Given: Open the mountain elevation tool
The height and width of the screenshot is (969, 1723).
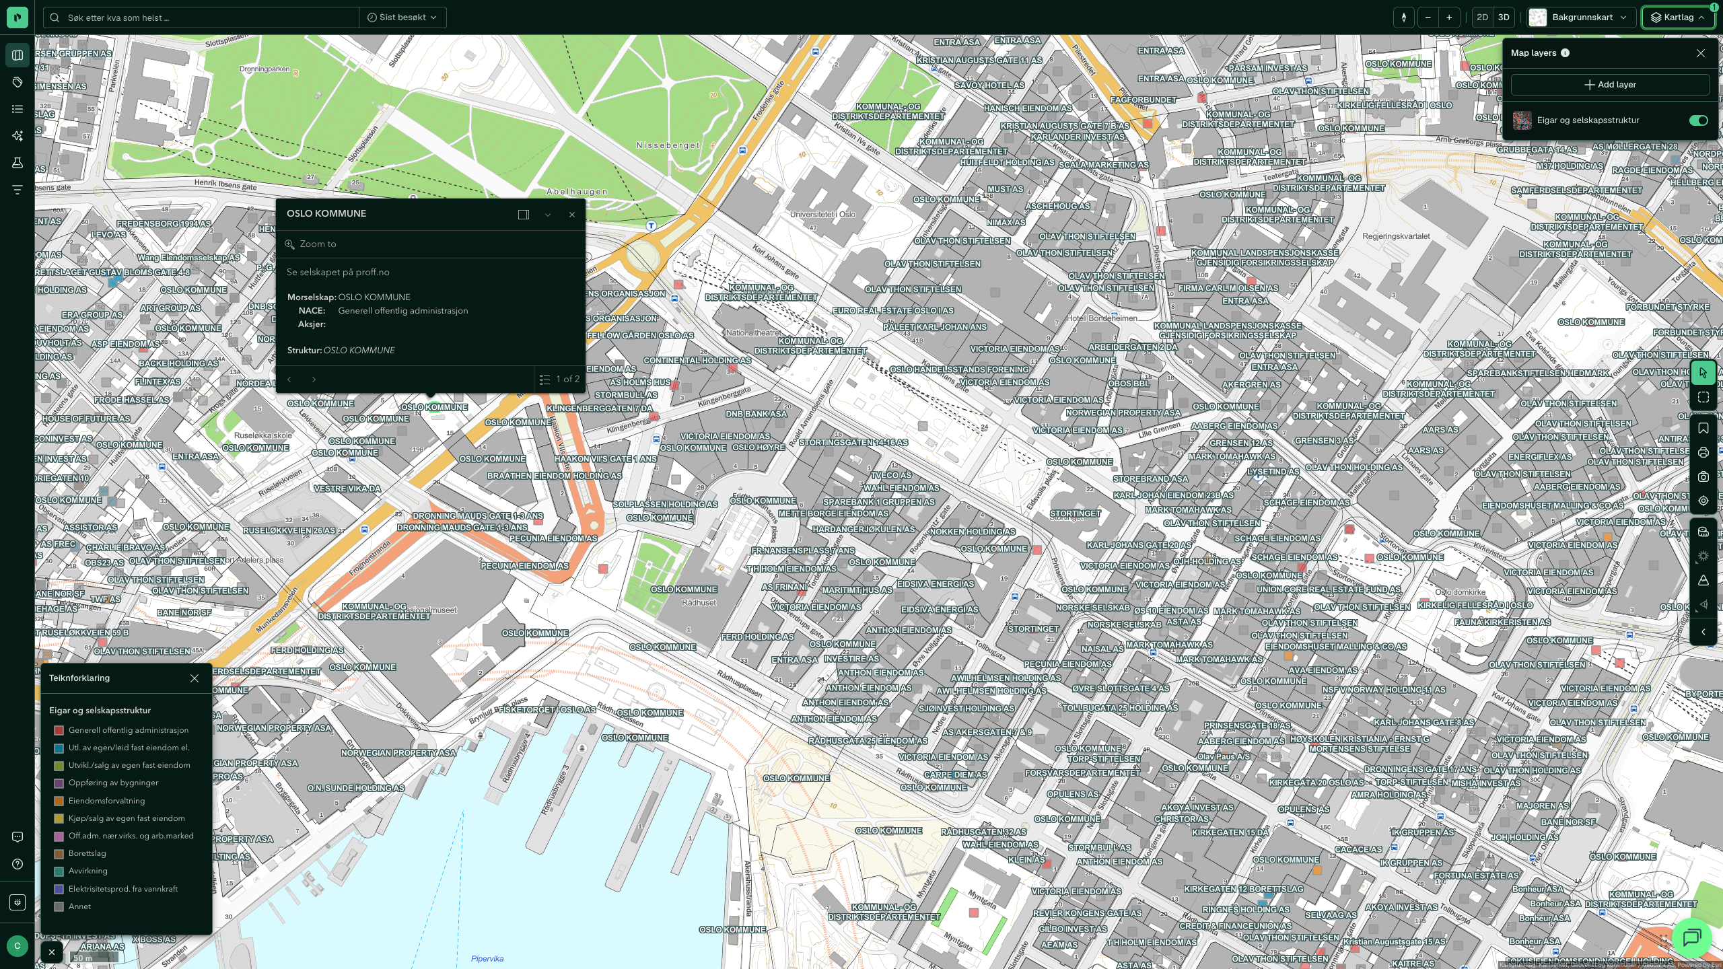Looking at the screenshot, I should pyautogui.click(x=1703, y=581).
